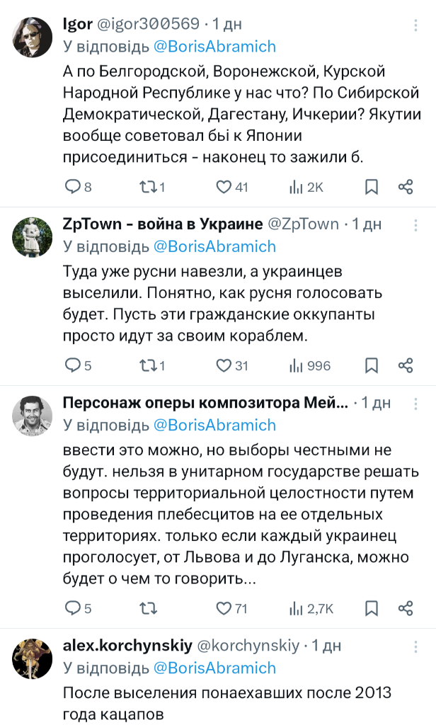Open alex.korchynskiy profile name
Viewport: 436px width, 725px height.
click(x=128, y=646)
